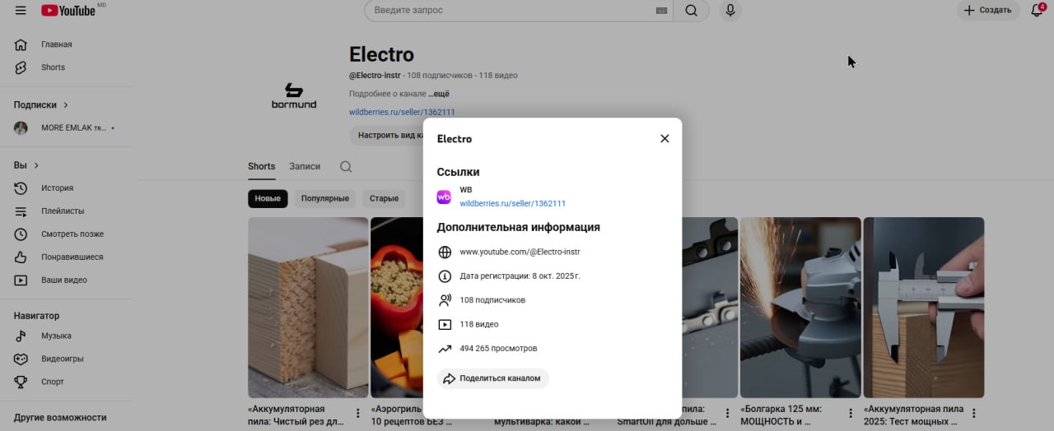Open the hamburger guide menu
Screen dimensions: 1054x431
point(21,11)
